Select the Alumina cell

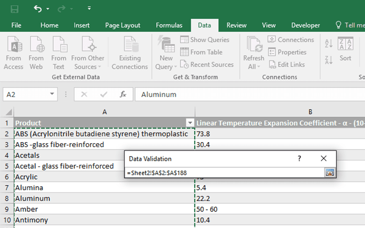point(104,188)
